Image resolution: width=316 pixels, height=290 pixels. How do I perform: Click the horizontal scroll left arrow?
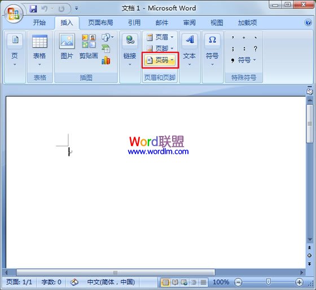pyautogui.click(x=7, y=273)
